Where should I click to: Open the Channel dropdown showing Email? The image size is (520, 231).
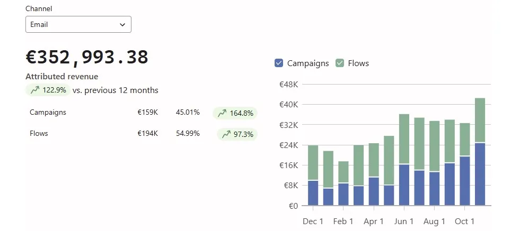[x=78, y=24]
